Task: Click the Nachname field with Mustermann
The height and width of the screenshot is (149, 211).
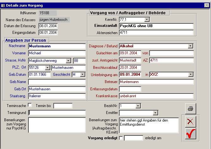Action: pos(57,46)
